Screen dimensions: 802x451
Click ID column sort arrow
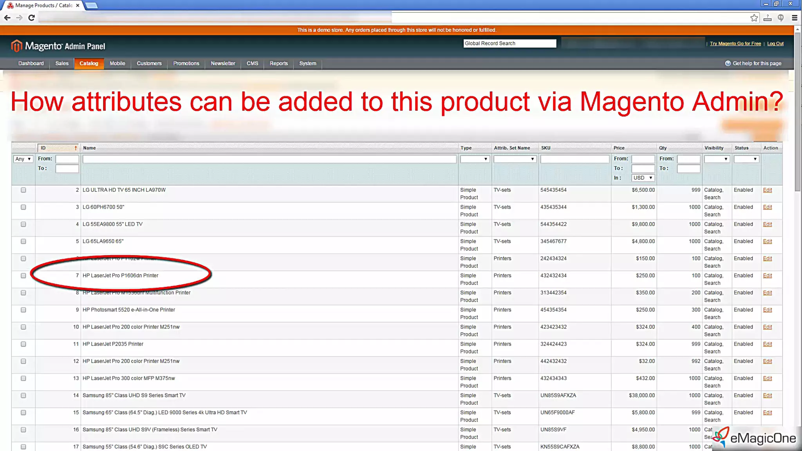pyautogui.click(x=76, y=148)
